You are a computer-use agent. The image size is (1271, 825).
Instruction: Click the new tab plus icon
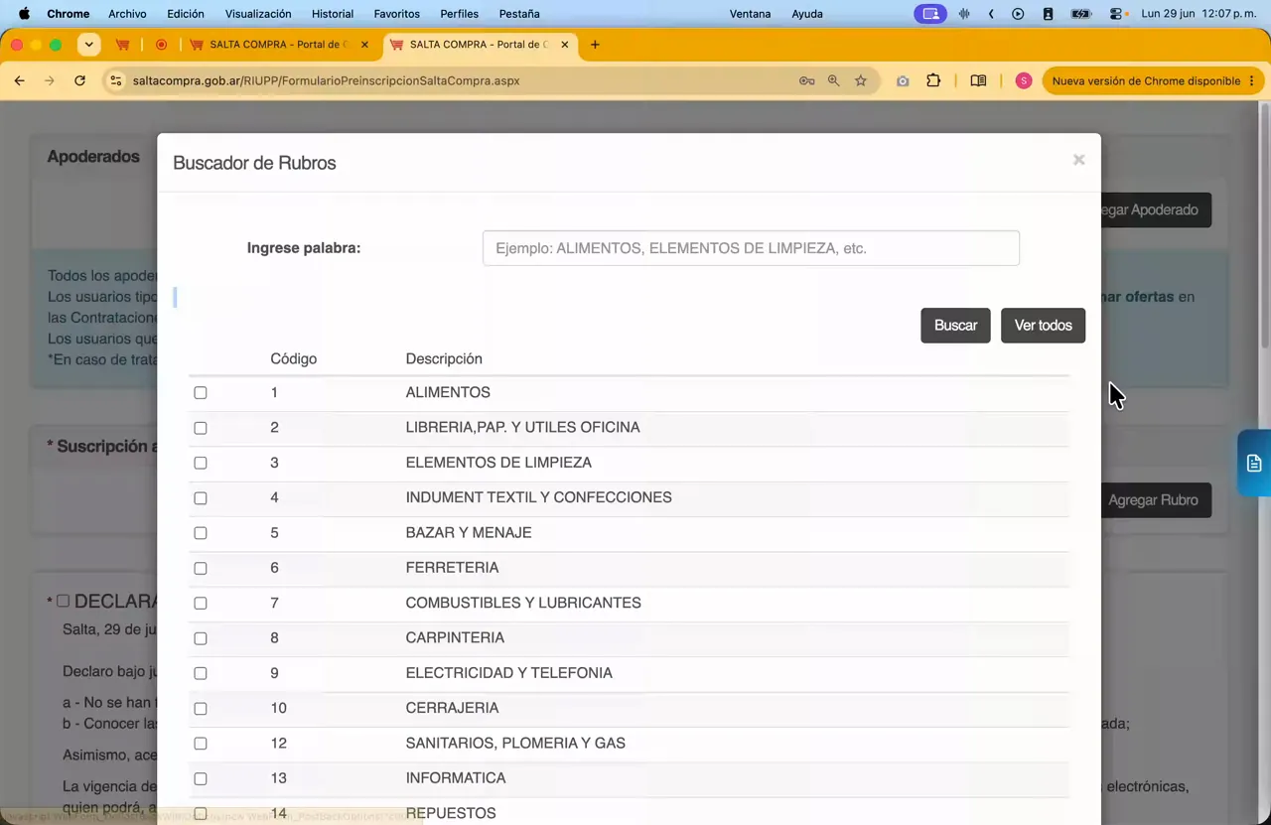tap(595, 45)
